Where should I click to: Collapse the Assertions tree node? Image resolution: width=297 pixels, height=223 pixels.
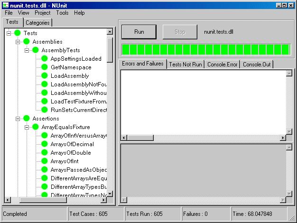[18, 119]
